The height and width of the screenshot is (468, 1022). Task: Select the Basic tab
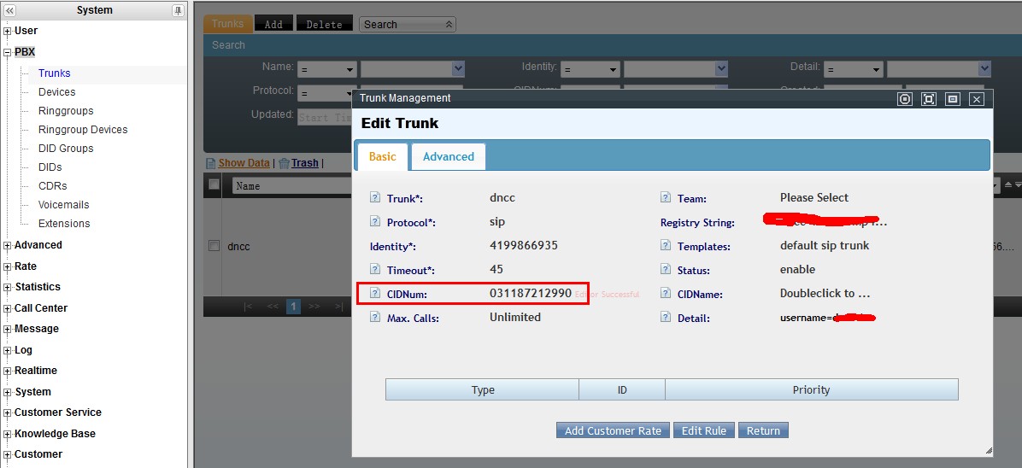tap(382, 156)
